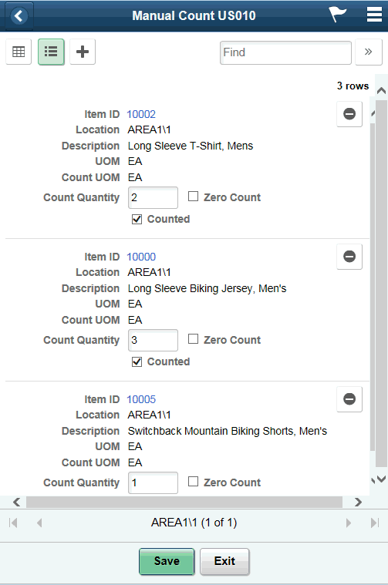
Task: Click horizontal scrollbar right arrow
Action: [358, 502]
